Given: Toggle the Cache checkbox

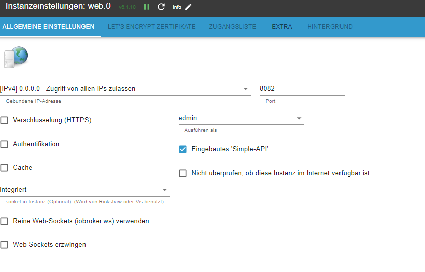Looking at the screenshot, I should 4,168.
